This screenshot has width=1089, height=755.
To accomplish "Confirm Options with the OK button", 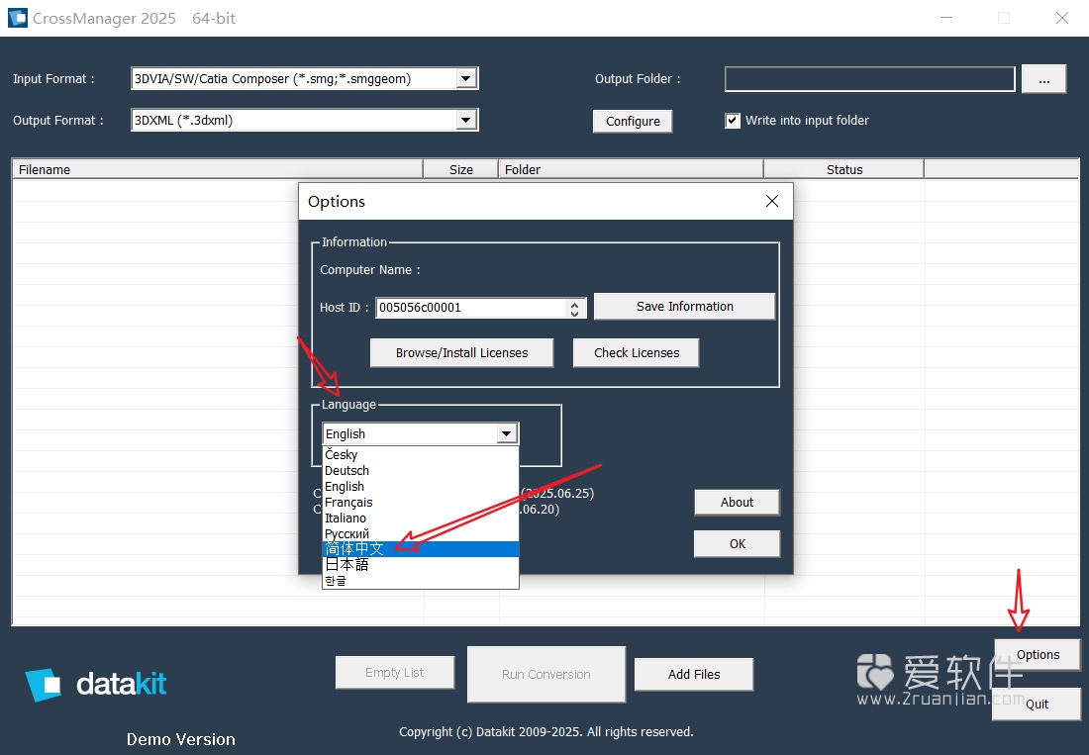I will point(737,543).
